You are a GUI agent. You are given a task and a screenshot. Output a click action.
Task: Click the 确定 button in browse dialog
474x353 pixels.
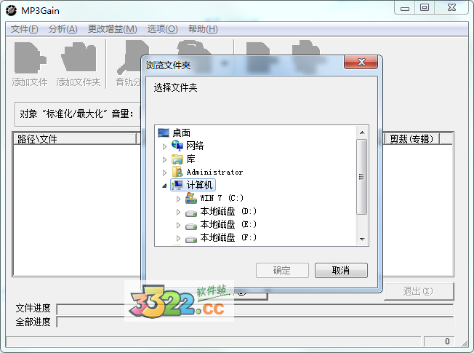point(282,270)
